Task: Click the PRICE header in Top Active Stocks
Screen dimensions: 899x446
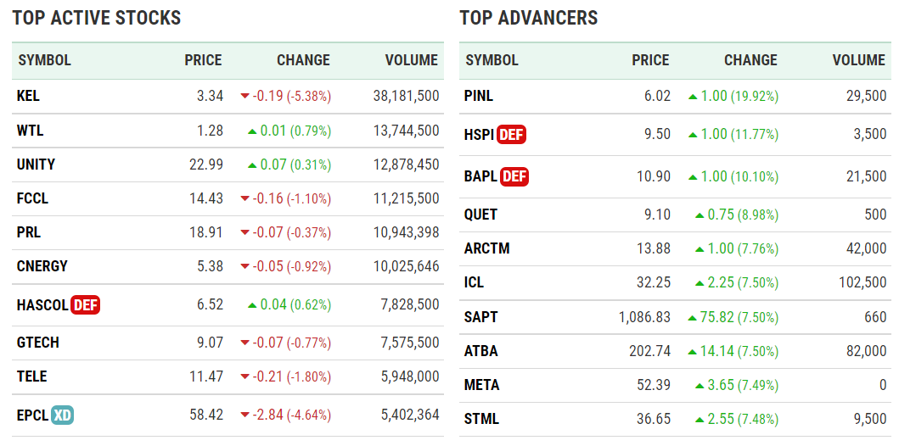Action: (x=203, y=60)
